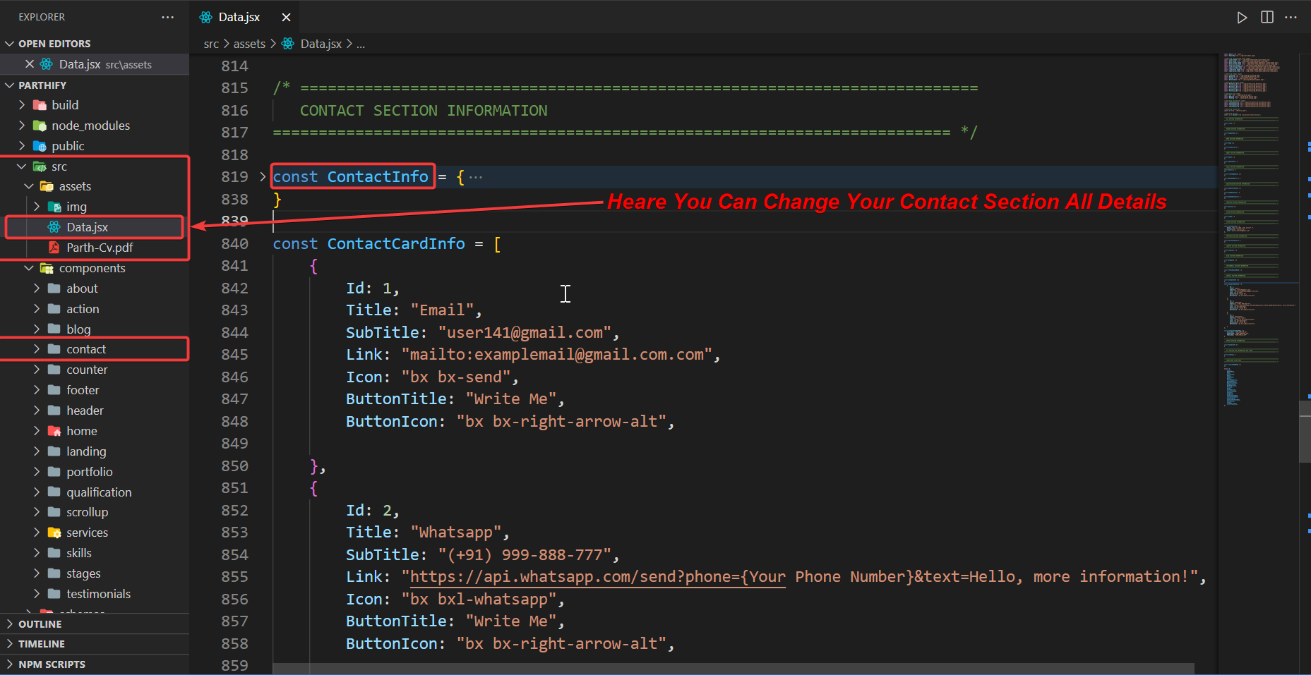This screenshot has width=1311, height=675.
Task: Click 'assets' in the breadcrumb navigation
Action: (249, 43)
